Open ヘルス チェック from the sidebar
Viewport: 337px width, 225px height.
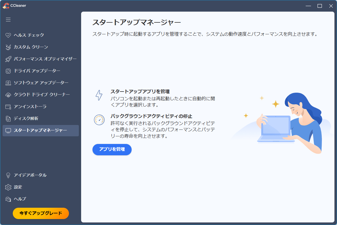coord(29,35)
